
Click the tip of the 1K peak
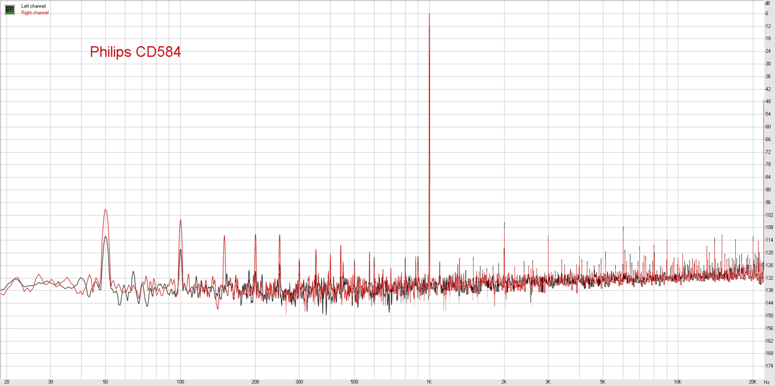click(x=429, y=15)
